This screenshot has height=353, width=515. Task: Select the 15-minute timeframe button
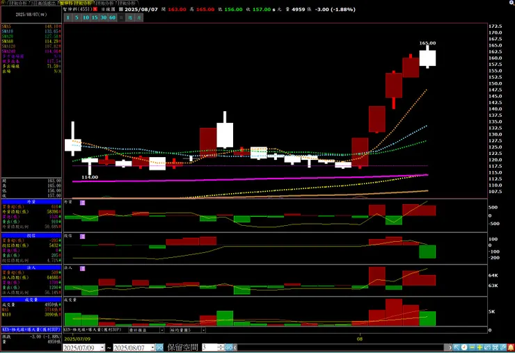(x=95, y=17)
